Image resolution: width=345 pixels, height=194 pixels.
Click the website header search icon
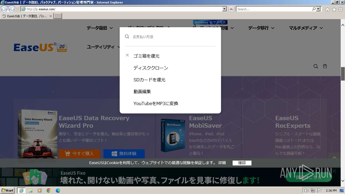pyautogui.click(x=316, y=66)
